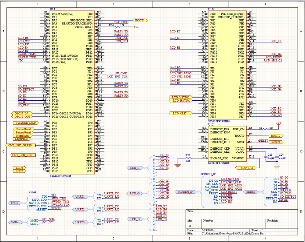Select the LED1 port
Screen dimensions: 305x242
[x=19, y=168]
